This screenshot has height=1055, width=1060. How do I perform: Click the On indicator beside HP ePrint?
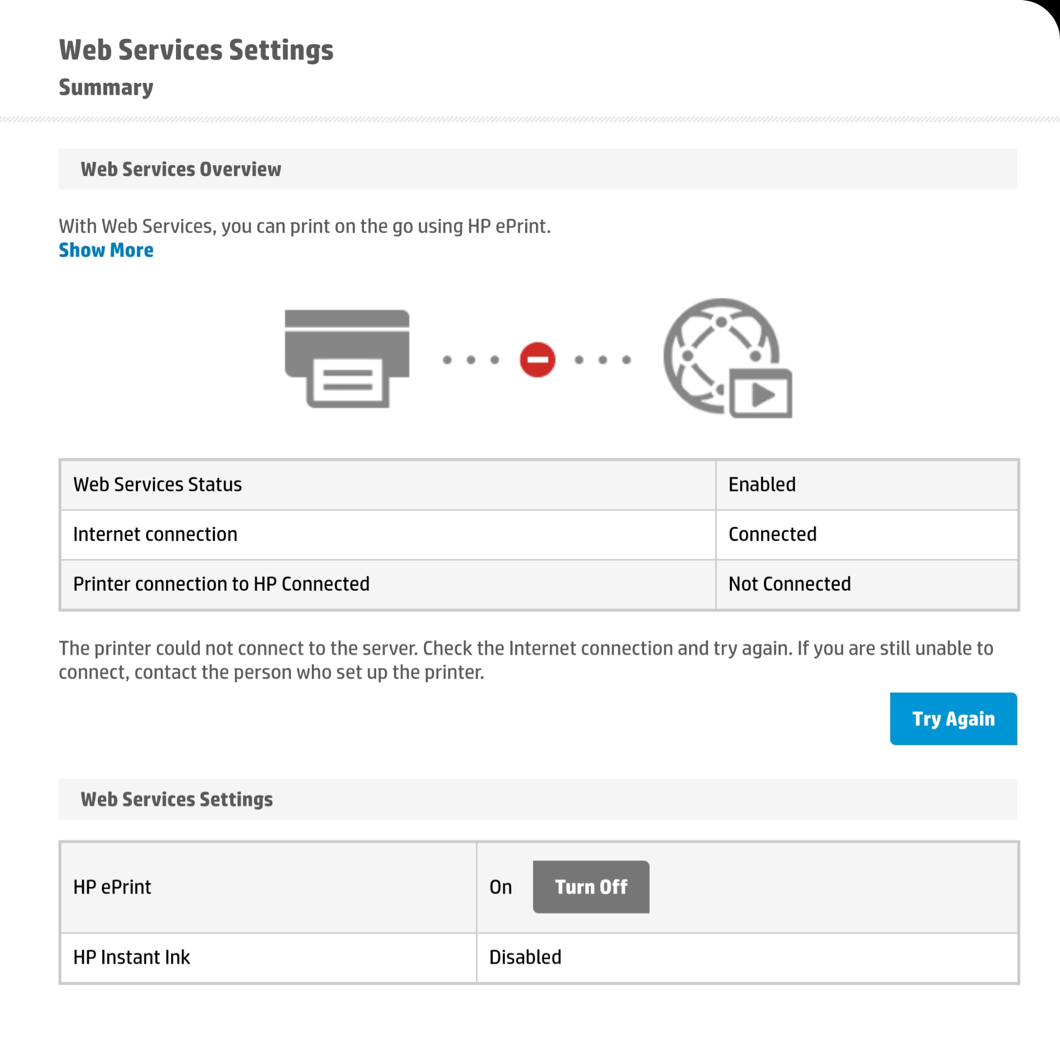(501, 887)
